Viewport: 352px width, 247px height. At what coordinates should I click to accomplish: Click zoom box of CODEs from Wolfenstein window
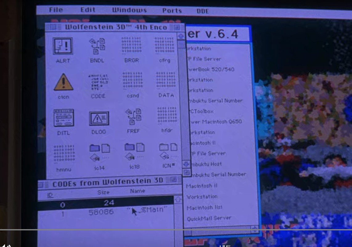click(x=173, y=180)
